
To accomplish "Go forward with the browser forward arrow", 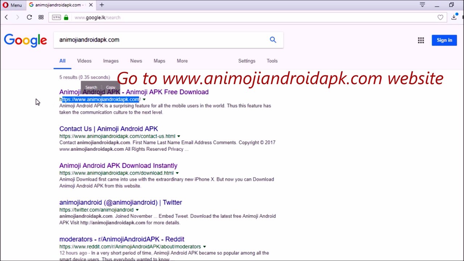I will coord(17,17).
